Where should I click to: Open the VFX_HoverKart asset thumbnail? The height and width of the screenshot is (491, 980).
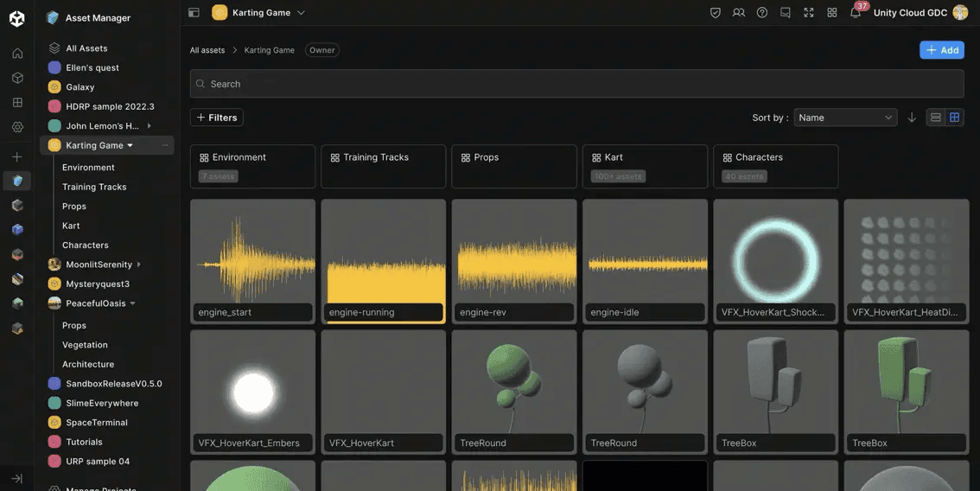tap(383, 392)
